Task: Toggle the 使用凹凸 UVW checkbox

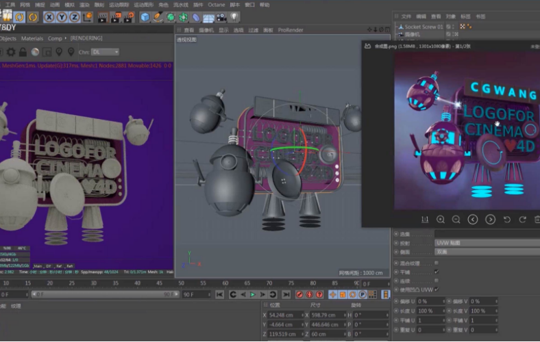Action: click(437, 289)
